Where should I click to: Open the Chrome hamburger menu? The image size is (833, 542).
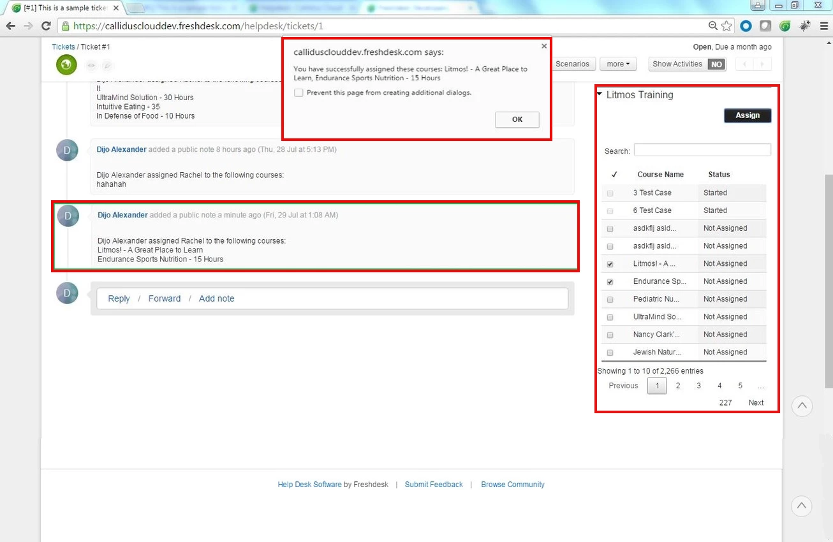(x=823, y=26)
